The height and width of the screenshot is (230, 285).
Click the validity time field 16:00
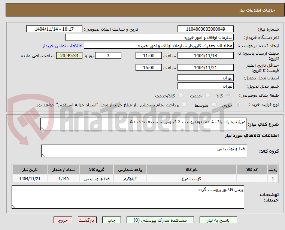[x=149, y=68]
